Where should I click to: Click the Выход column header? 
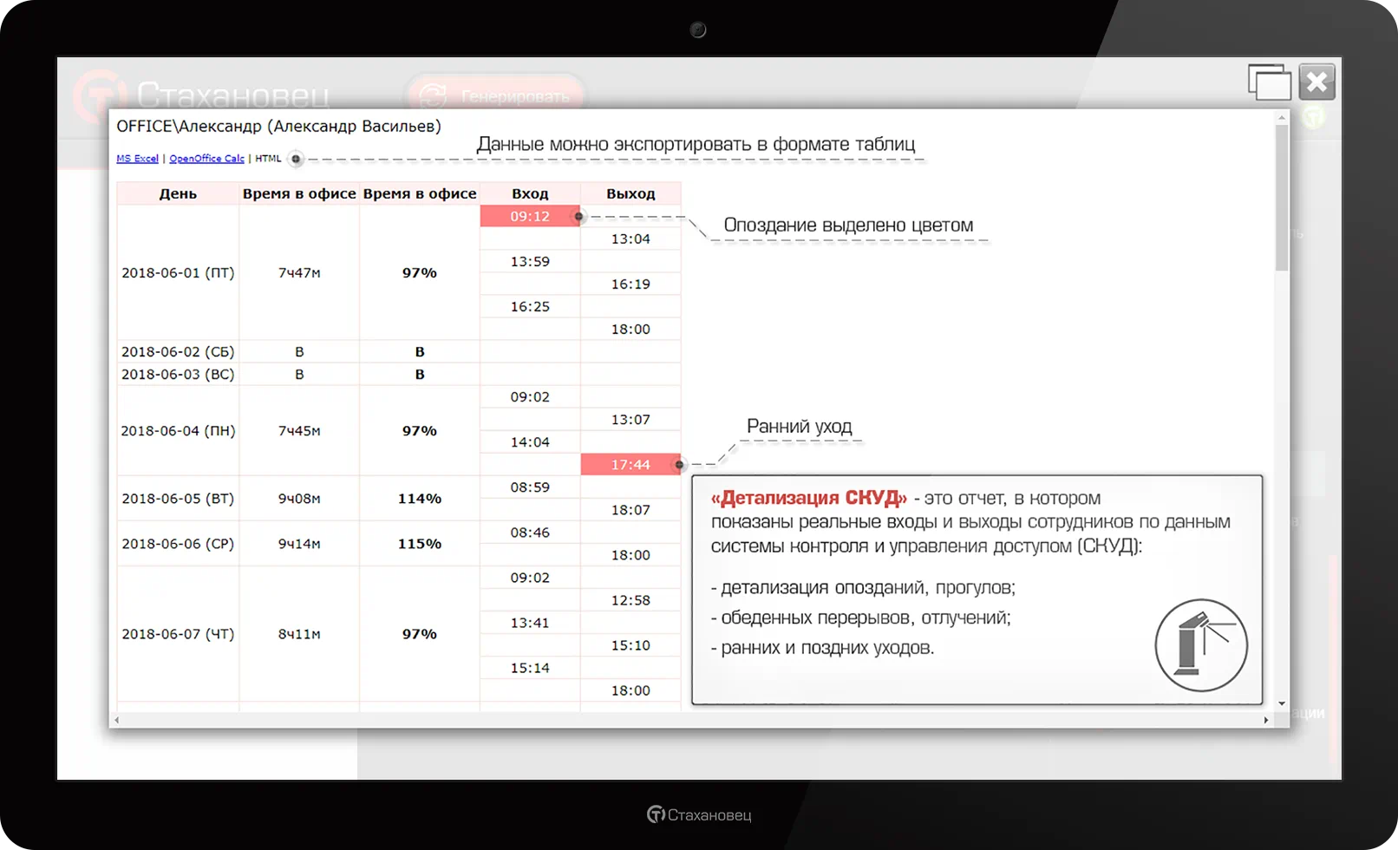coord(630,193)
